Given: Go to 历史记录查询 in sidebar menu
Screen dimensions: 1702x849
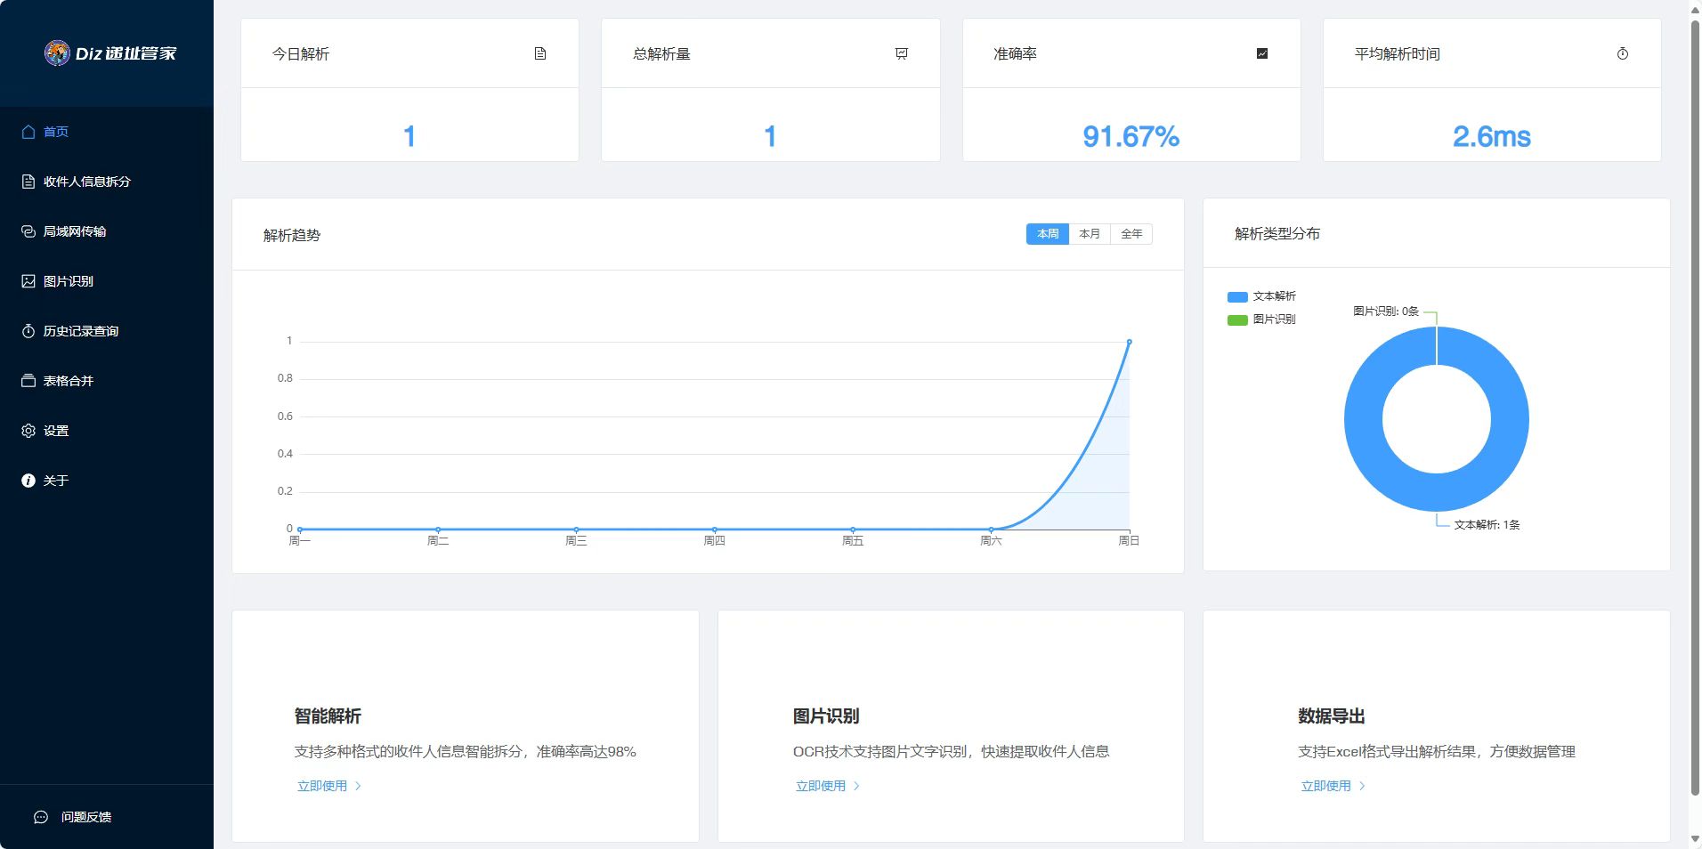Looking at the screenshot, I should click(x=80, y=331).
